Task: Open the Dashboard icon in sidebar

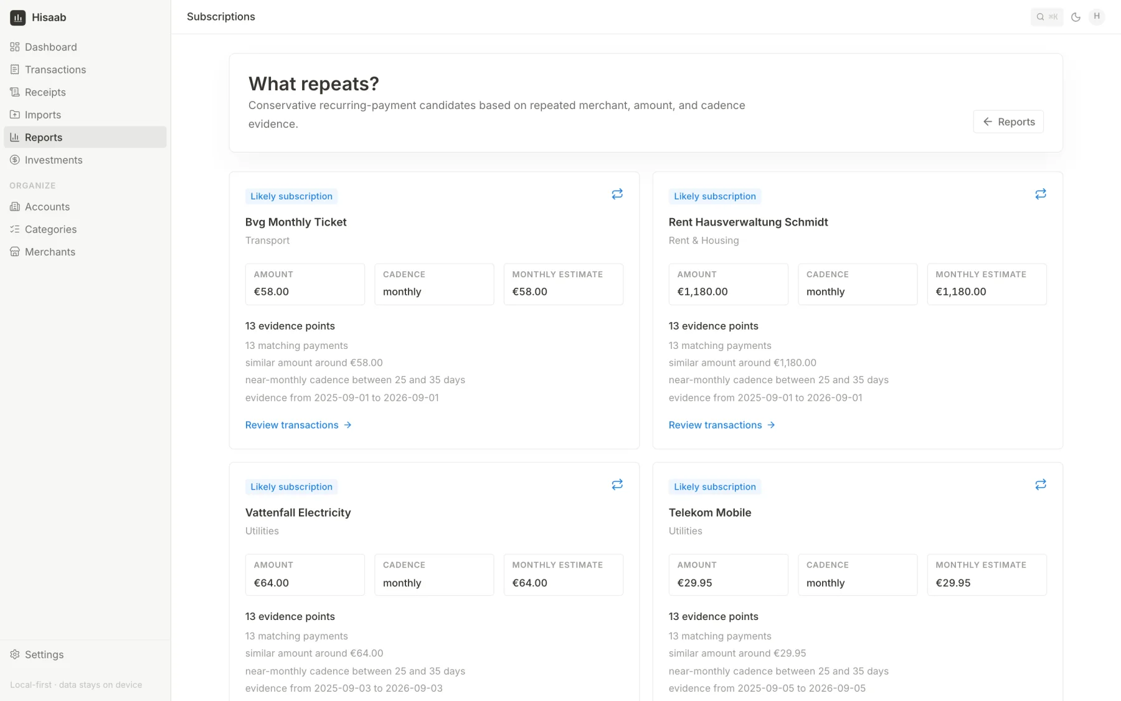Action: 15,47
